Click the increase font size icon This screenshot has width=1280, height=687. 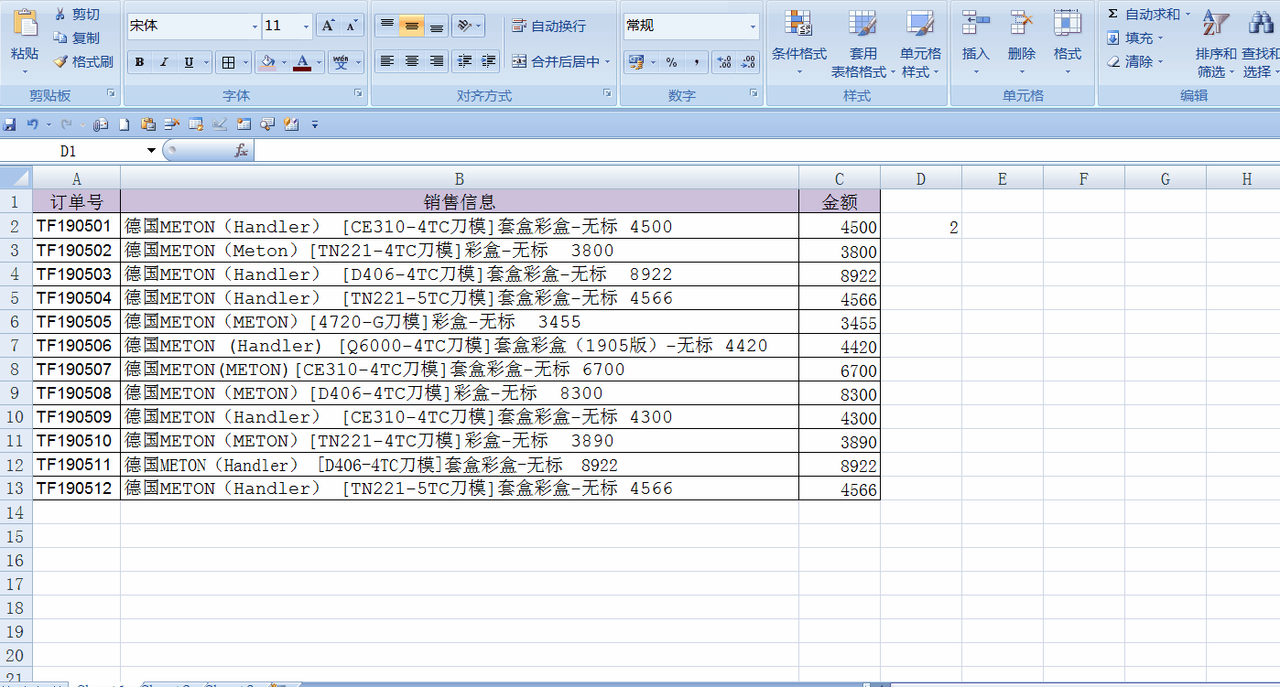pos(328,27)
